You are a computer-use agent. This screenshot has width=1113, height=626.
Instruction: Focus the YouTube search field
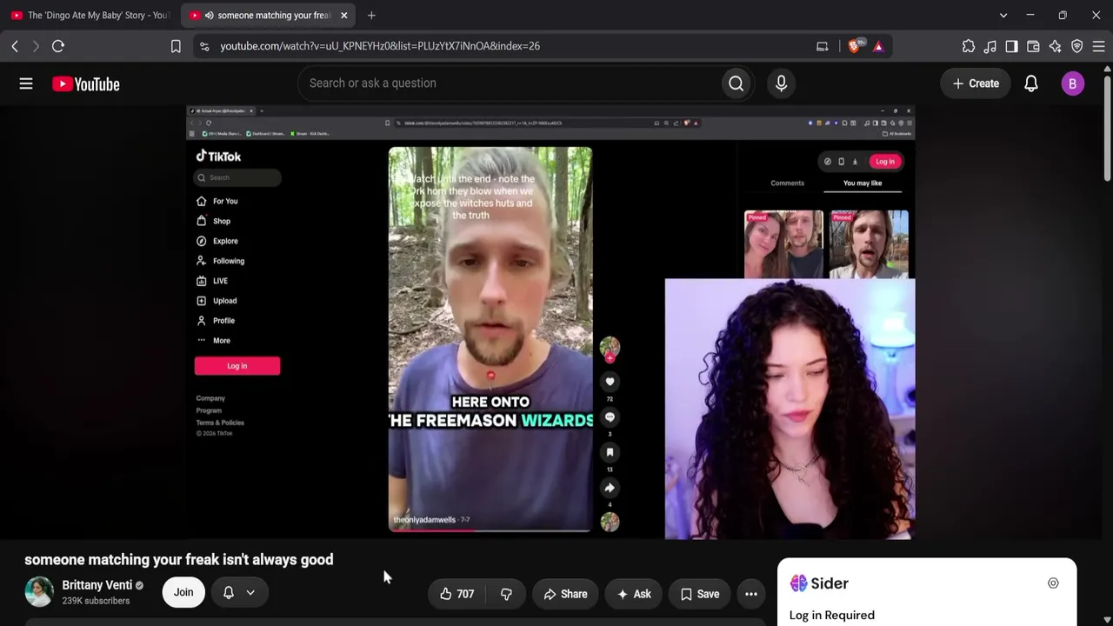tap(510, 83)
